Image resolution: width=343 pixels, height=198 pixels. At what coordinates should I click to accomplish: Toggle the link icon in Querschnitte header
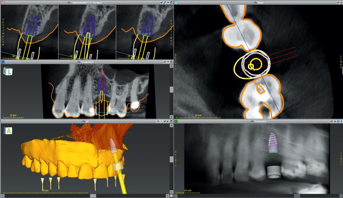tap(165, 3)
